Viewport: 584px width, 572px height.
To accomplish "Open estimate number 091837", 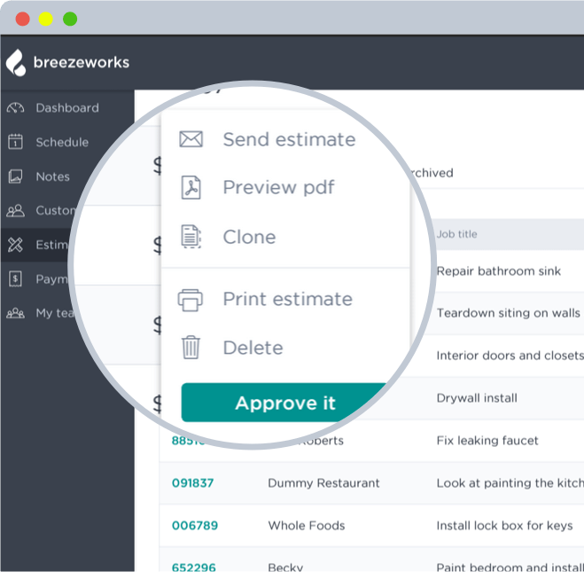I will 192,483.
